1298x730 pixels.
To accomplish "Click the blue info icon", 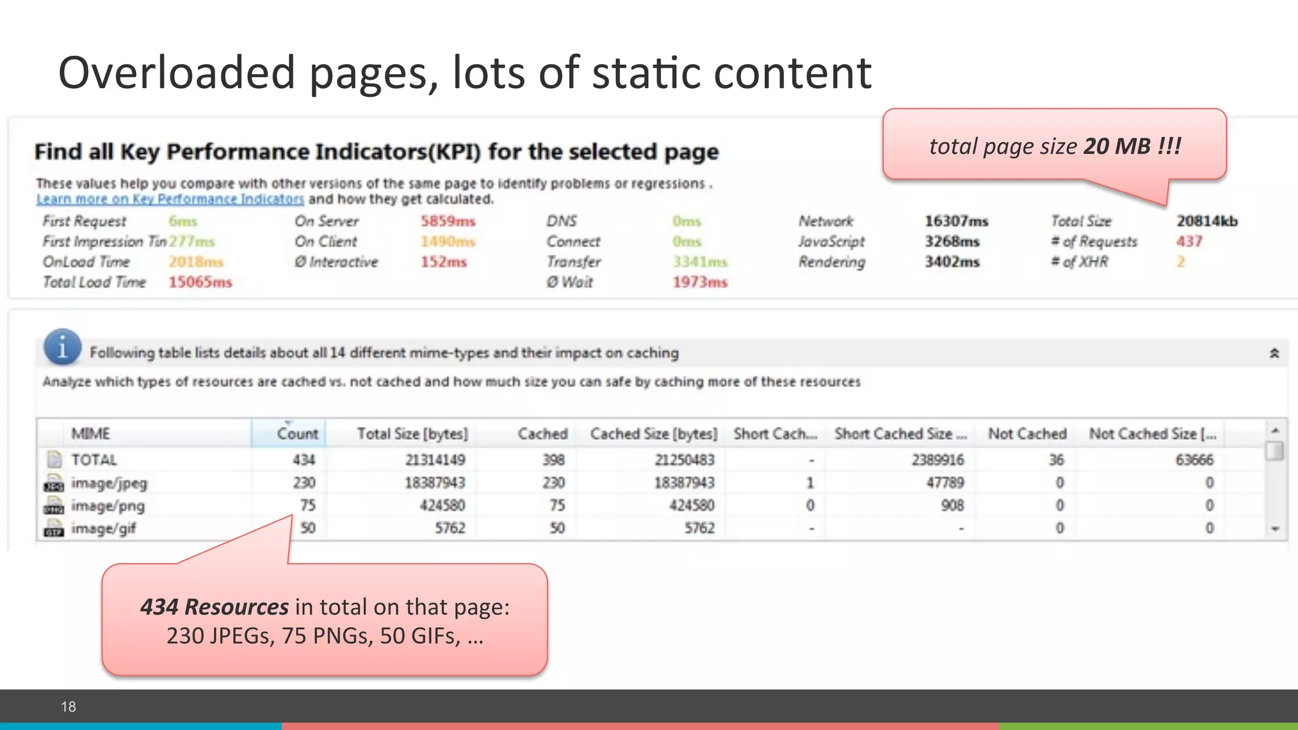I will click(x=62, y=347).
